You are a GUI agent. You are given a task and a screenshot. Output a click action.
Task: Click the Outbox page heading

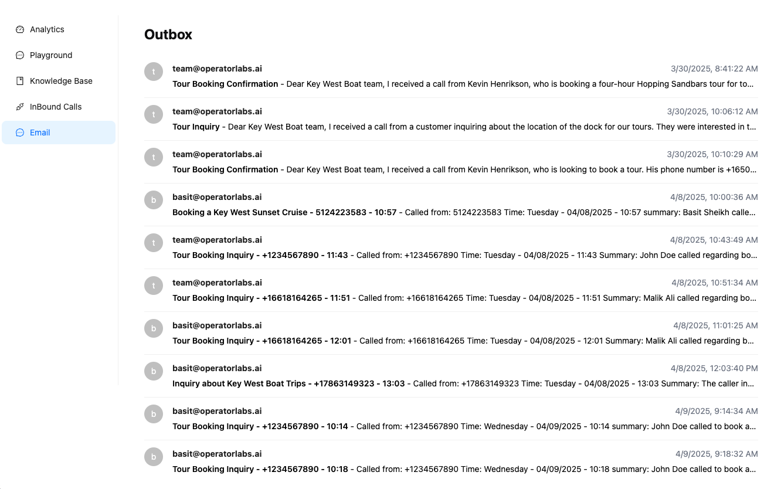(168, 35)
